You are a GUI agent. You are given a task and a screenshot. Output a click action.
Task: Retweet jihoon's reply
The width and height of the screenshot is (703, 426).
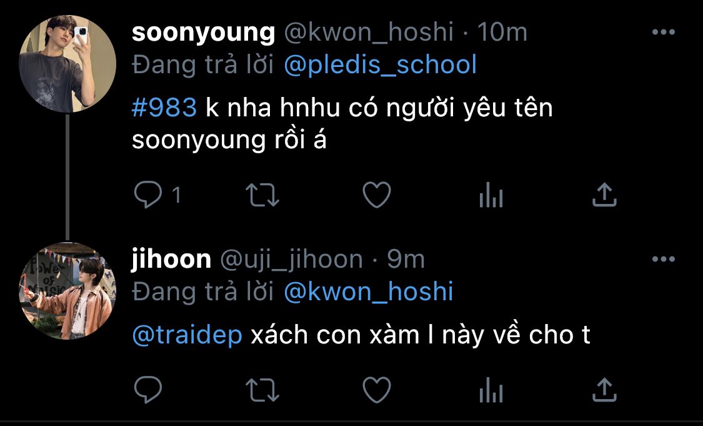262,390
